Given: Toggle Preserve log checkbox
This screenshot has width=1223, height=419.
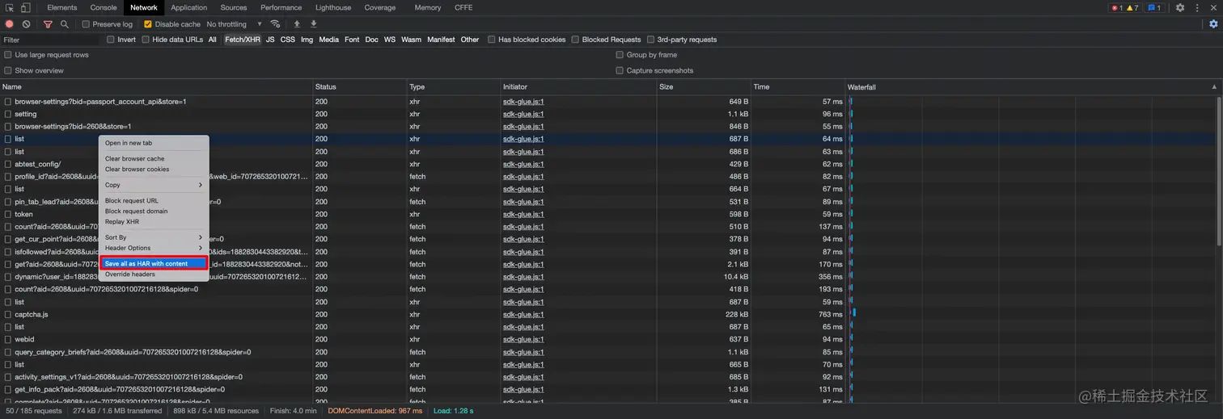Looking at the screenshot, I should click(x=86, y=24).
